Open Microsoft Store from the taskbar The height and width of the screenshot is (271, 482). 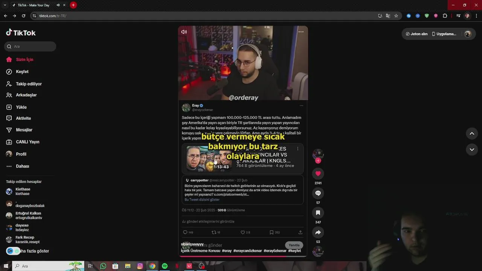coord(115,266)
